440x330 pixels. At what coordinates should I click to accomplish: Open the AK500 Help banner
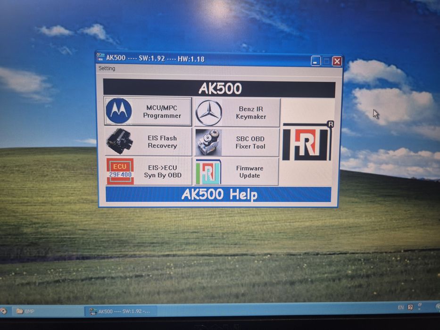(219, 194)
